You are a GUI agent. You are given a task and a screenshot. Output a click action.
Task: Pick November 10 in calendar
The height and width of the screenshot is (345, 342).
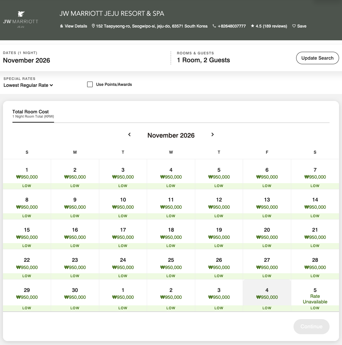tap(123, 204)
